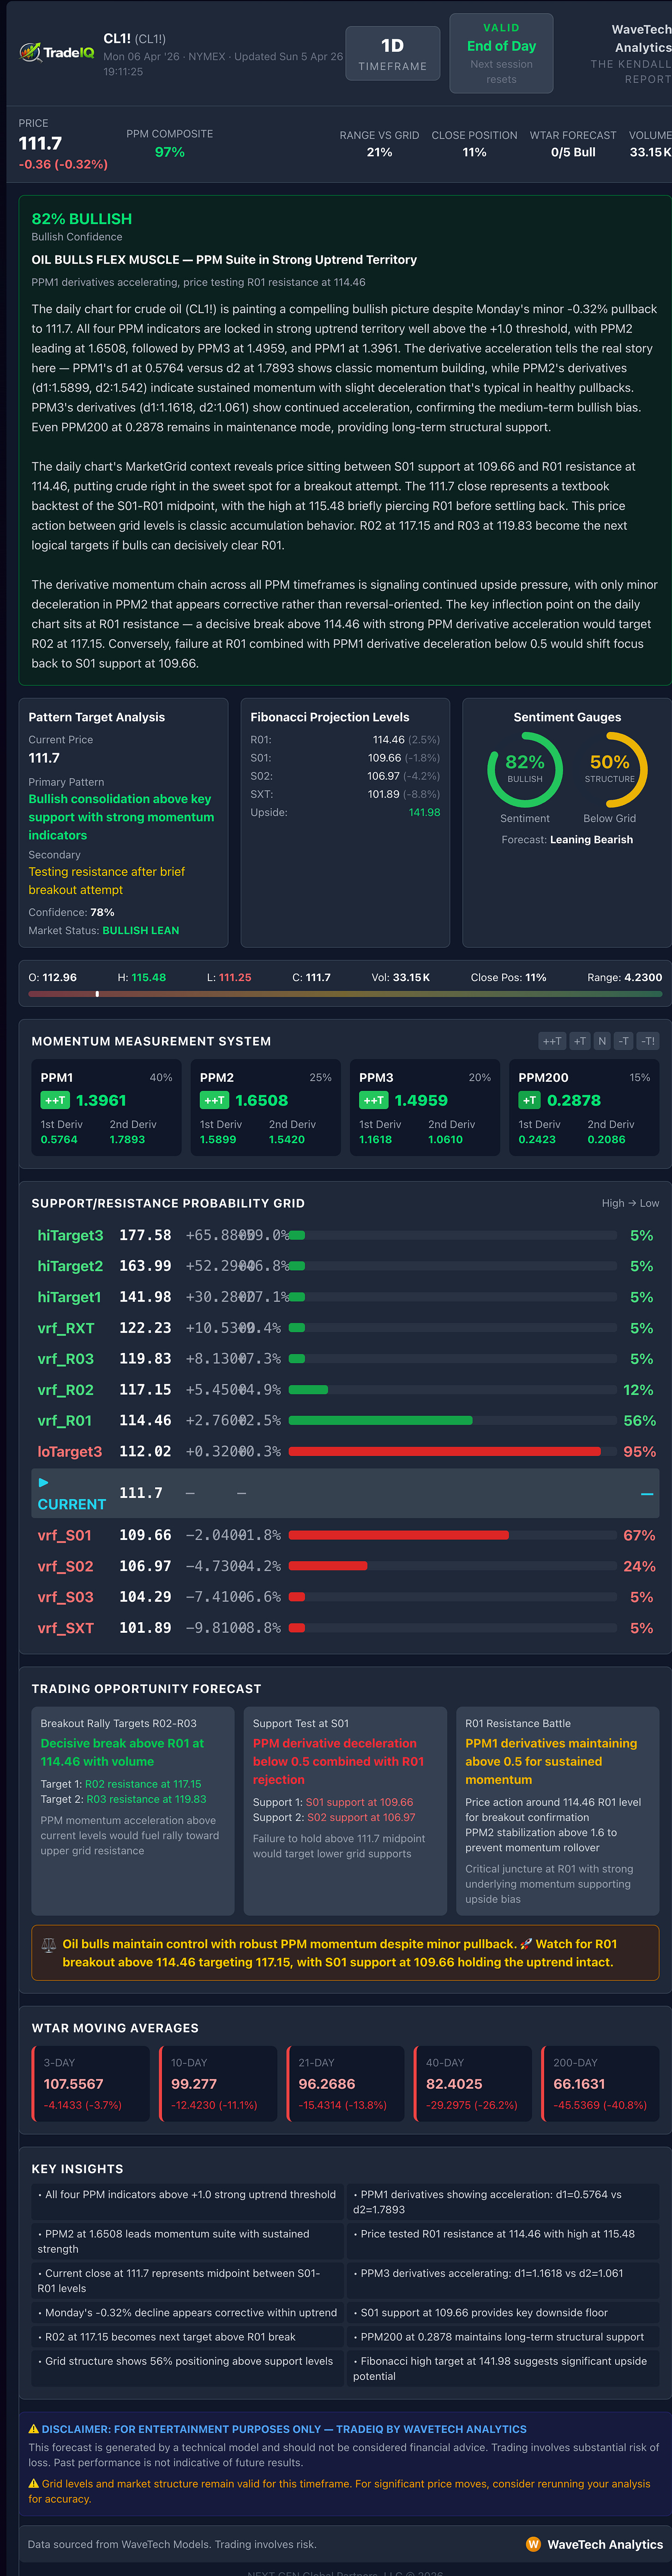Click the arrow icon beside CURRENT row
This screenshot has height=2576, width=672.
(43, 1483)
